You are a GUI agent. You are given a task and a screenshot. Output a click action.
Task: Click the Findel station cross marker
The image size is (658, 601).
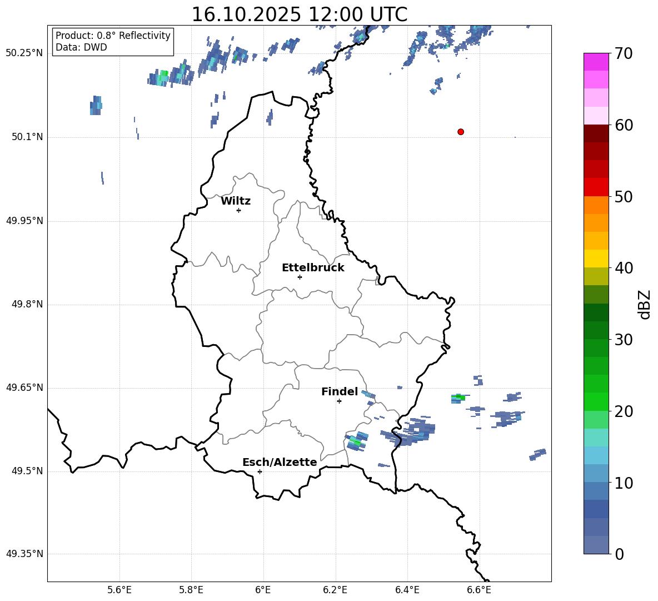pyautogui.click(x=339, y=401)
